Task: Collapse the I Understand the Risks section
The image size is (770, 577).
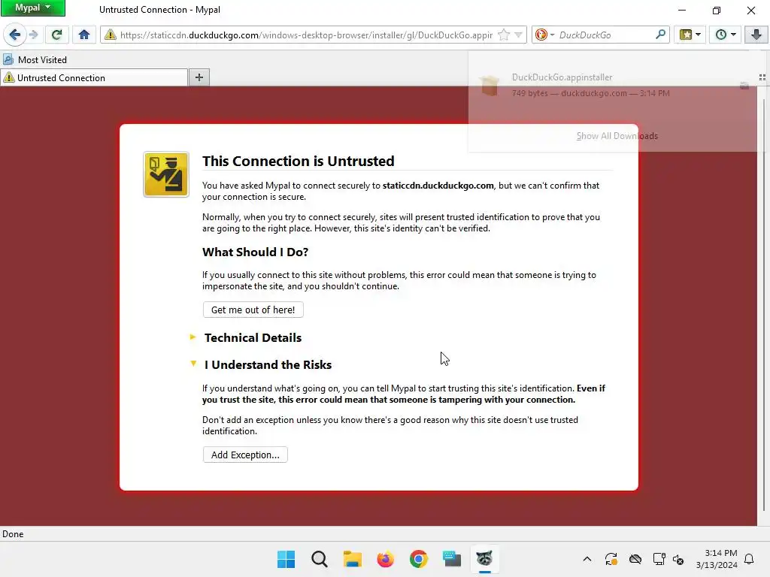Action: tap(268, 364)
